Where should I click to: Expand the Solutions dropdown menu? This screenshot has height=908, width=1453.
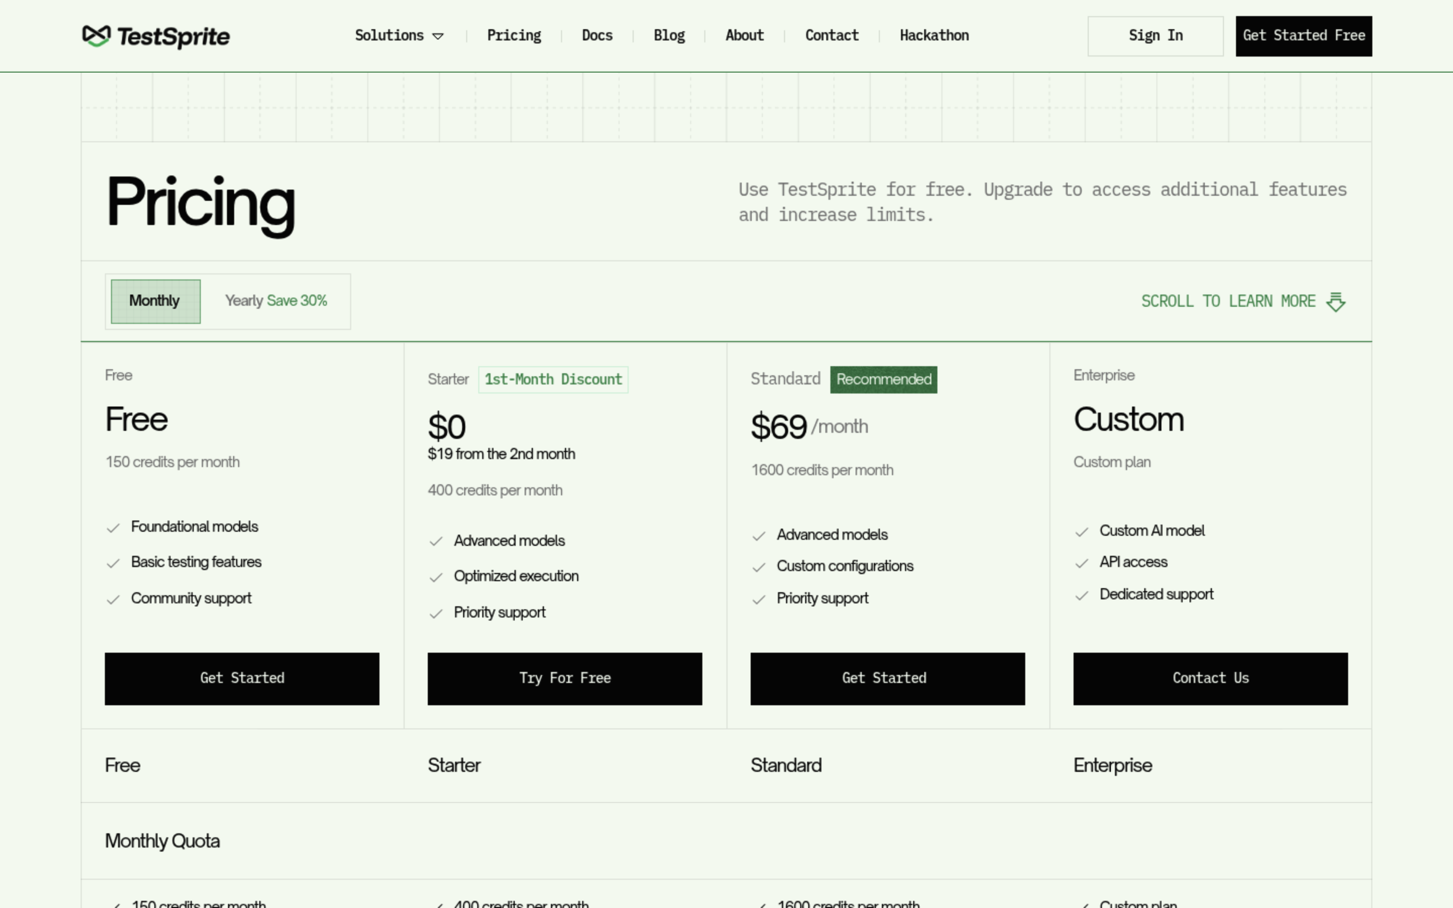pyautogui.click(x=389, y=35)
